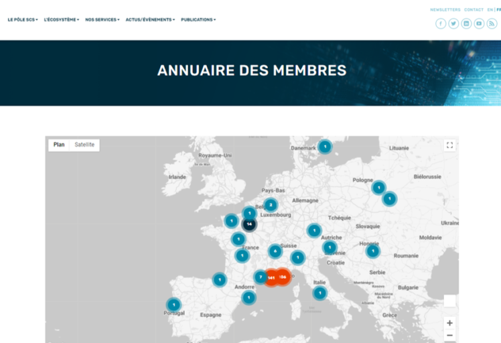
Task: Click the Grèce map label
Action: tap(390, 315)
